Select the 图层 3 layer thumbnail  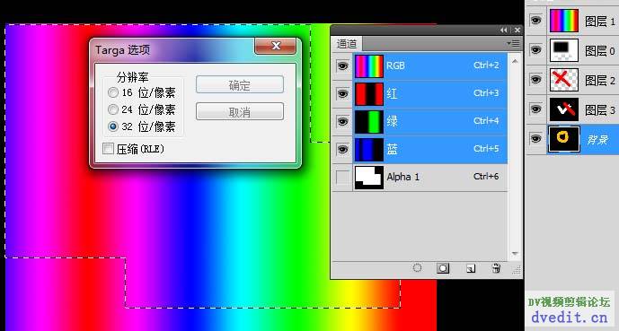pyautogui.click(x=563, y=109)
